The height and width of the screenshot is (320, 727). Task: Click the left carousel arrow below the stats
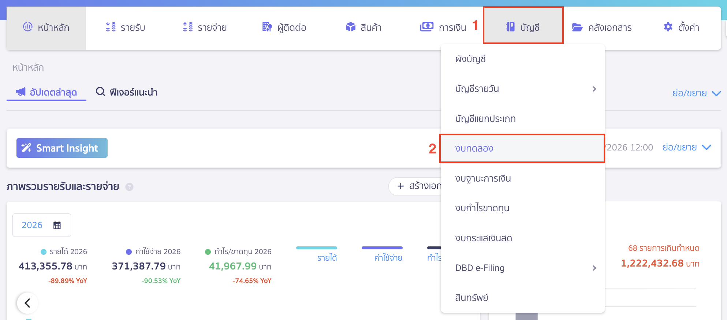27,303
